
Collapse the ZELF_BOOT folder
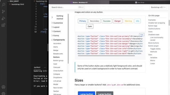tap(14, 1)
